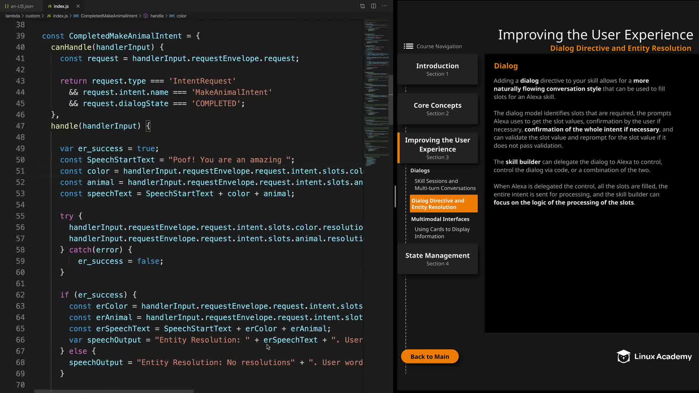699x393 pixels.
Task: Expand the lambda breadcrumb folder
Action: 13,16
